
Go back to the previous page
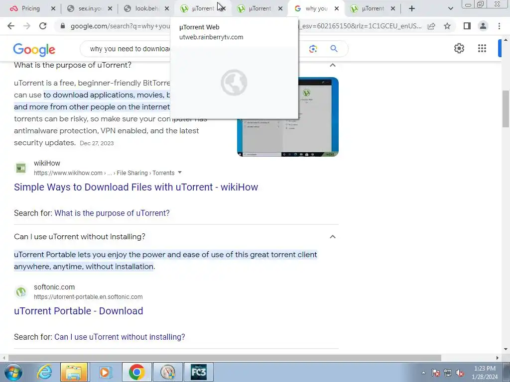click(x=11, y=26)
